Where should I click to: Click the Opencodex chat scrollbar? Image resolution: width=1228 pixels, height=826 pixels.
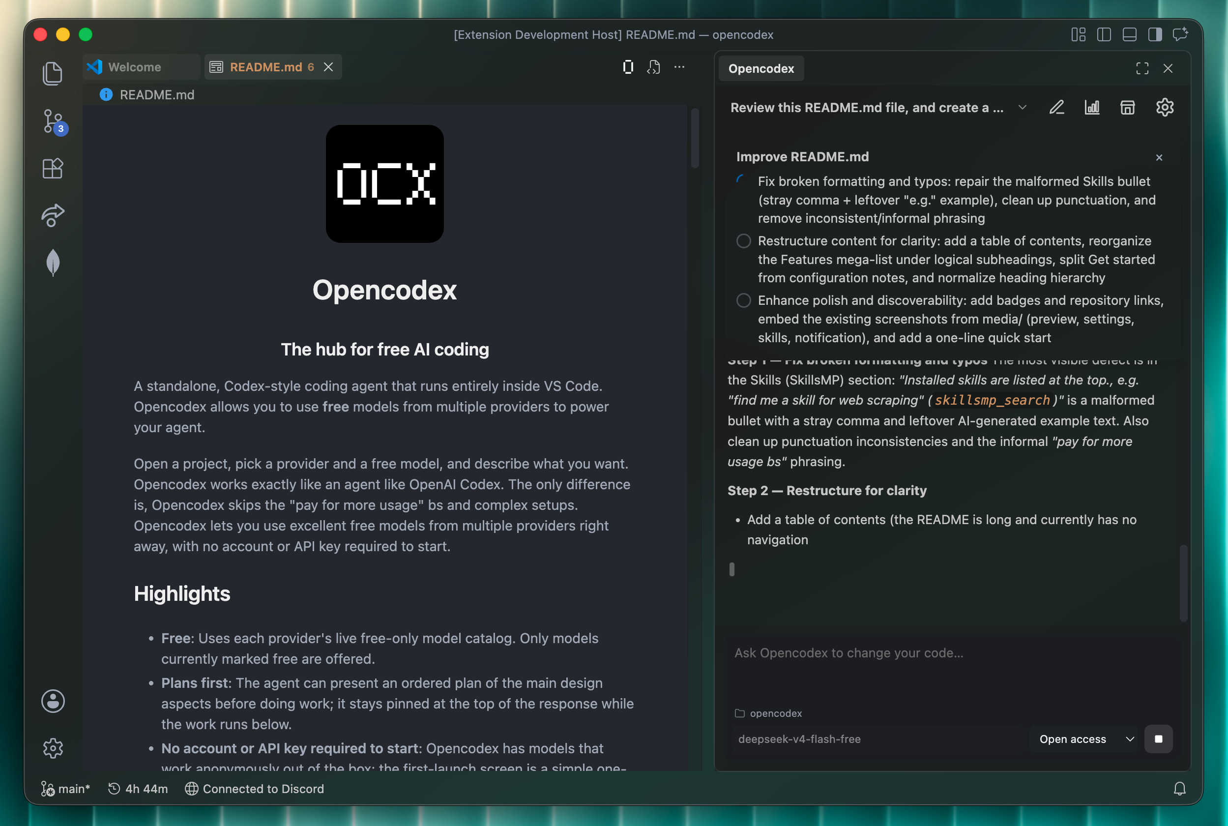pos(1184,584)
